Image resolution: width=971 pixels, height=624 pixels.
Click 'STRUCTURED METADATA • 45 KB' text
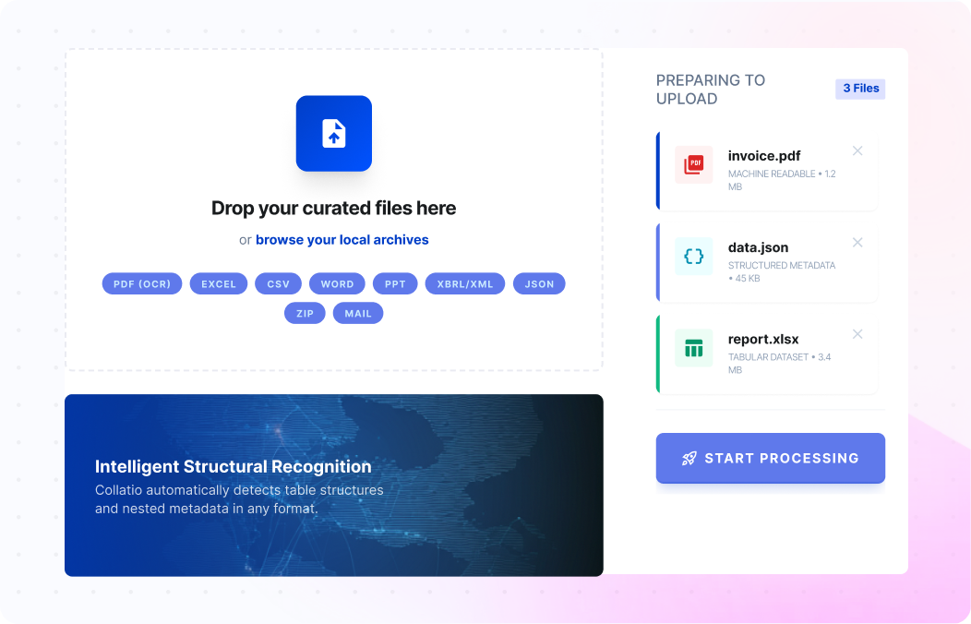click(782, 271)
